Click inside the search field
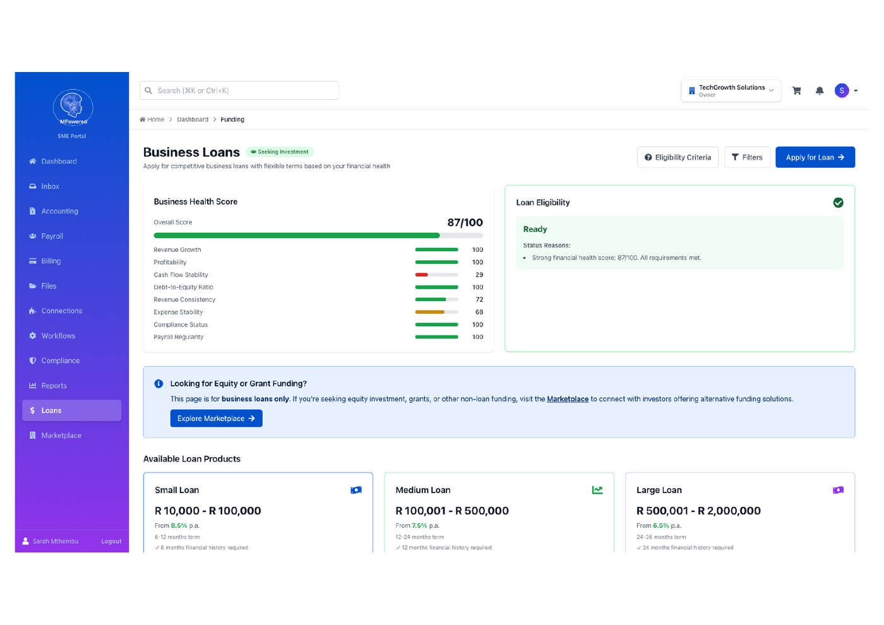The image size is (884, 625). tap(239, 90)
